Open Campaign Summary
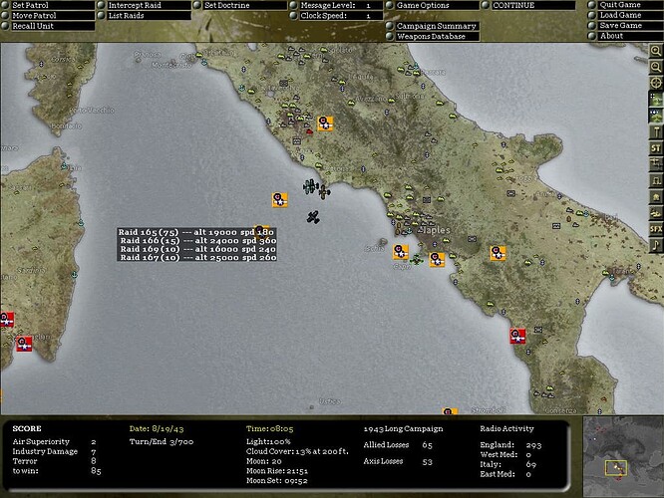 [433, 26]
